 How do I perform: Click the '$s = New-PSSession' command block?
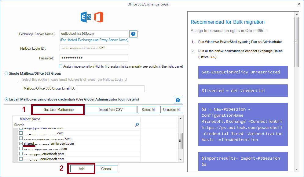(x=243, y=124)
